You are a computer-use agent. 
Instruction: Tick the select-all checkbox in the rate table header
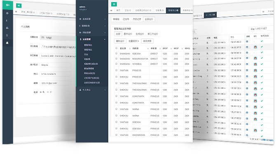coord(116,48)
